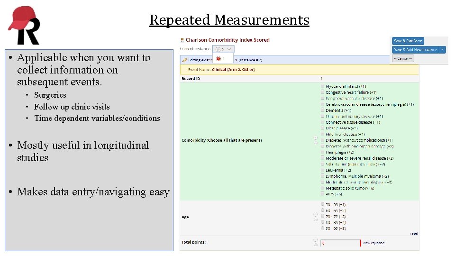Click Save & Exit Form button
The image size is (455, 256).
click(408, 41)
